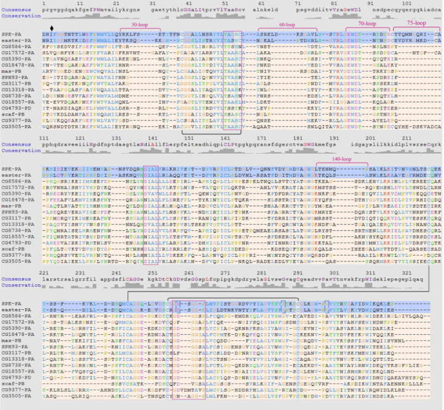Select SPE-PA sequence name in top block
Image resolution: width=444 pixels, height=410 pixels.
click(10, 34)
